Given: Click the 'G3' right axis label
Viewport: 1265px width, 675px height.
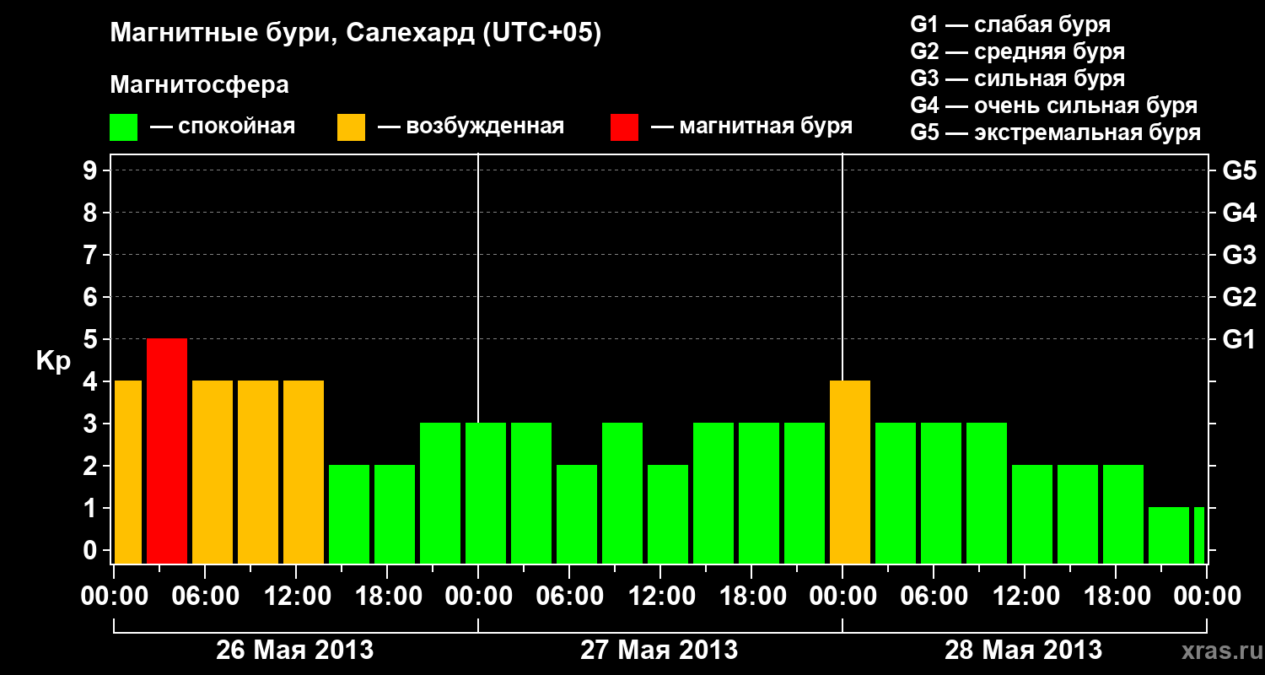Looking at the screenshot, I should click(x=1239, y=255).
